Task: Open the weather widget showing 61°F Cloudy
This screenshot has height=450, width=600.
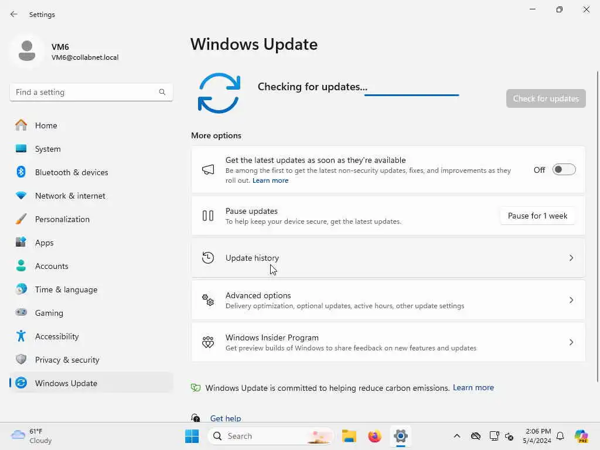Action: pos(32,436)
